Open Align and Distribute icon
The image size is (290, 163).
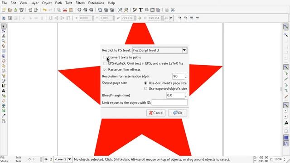point(158,10)
